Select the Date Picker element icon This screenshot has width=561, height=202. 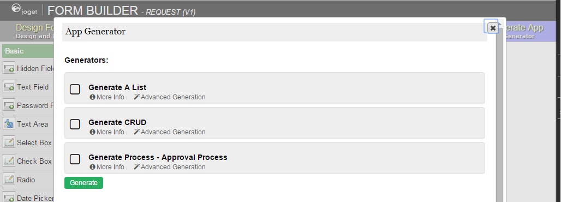click(9, 197)
